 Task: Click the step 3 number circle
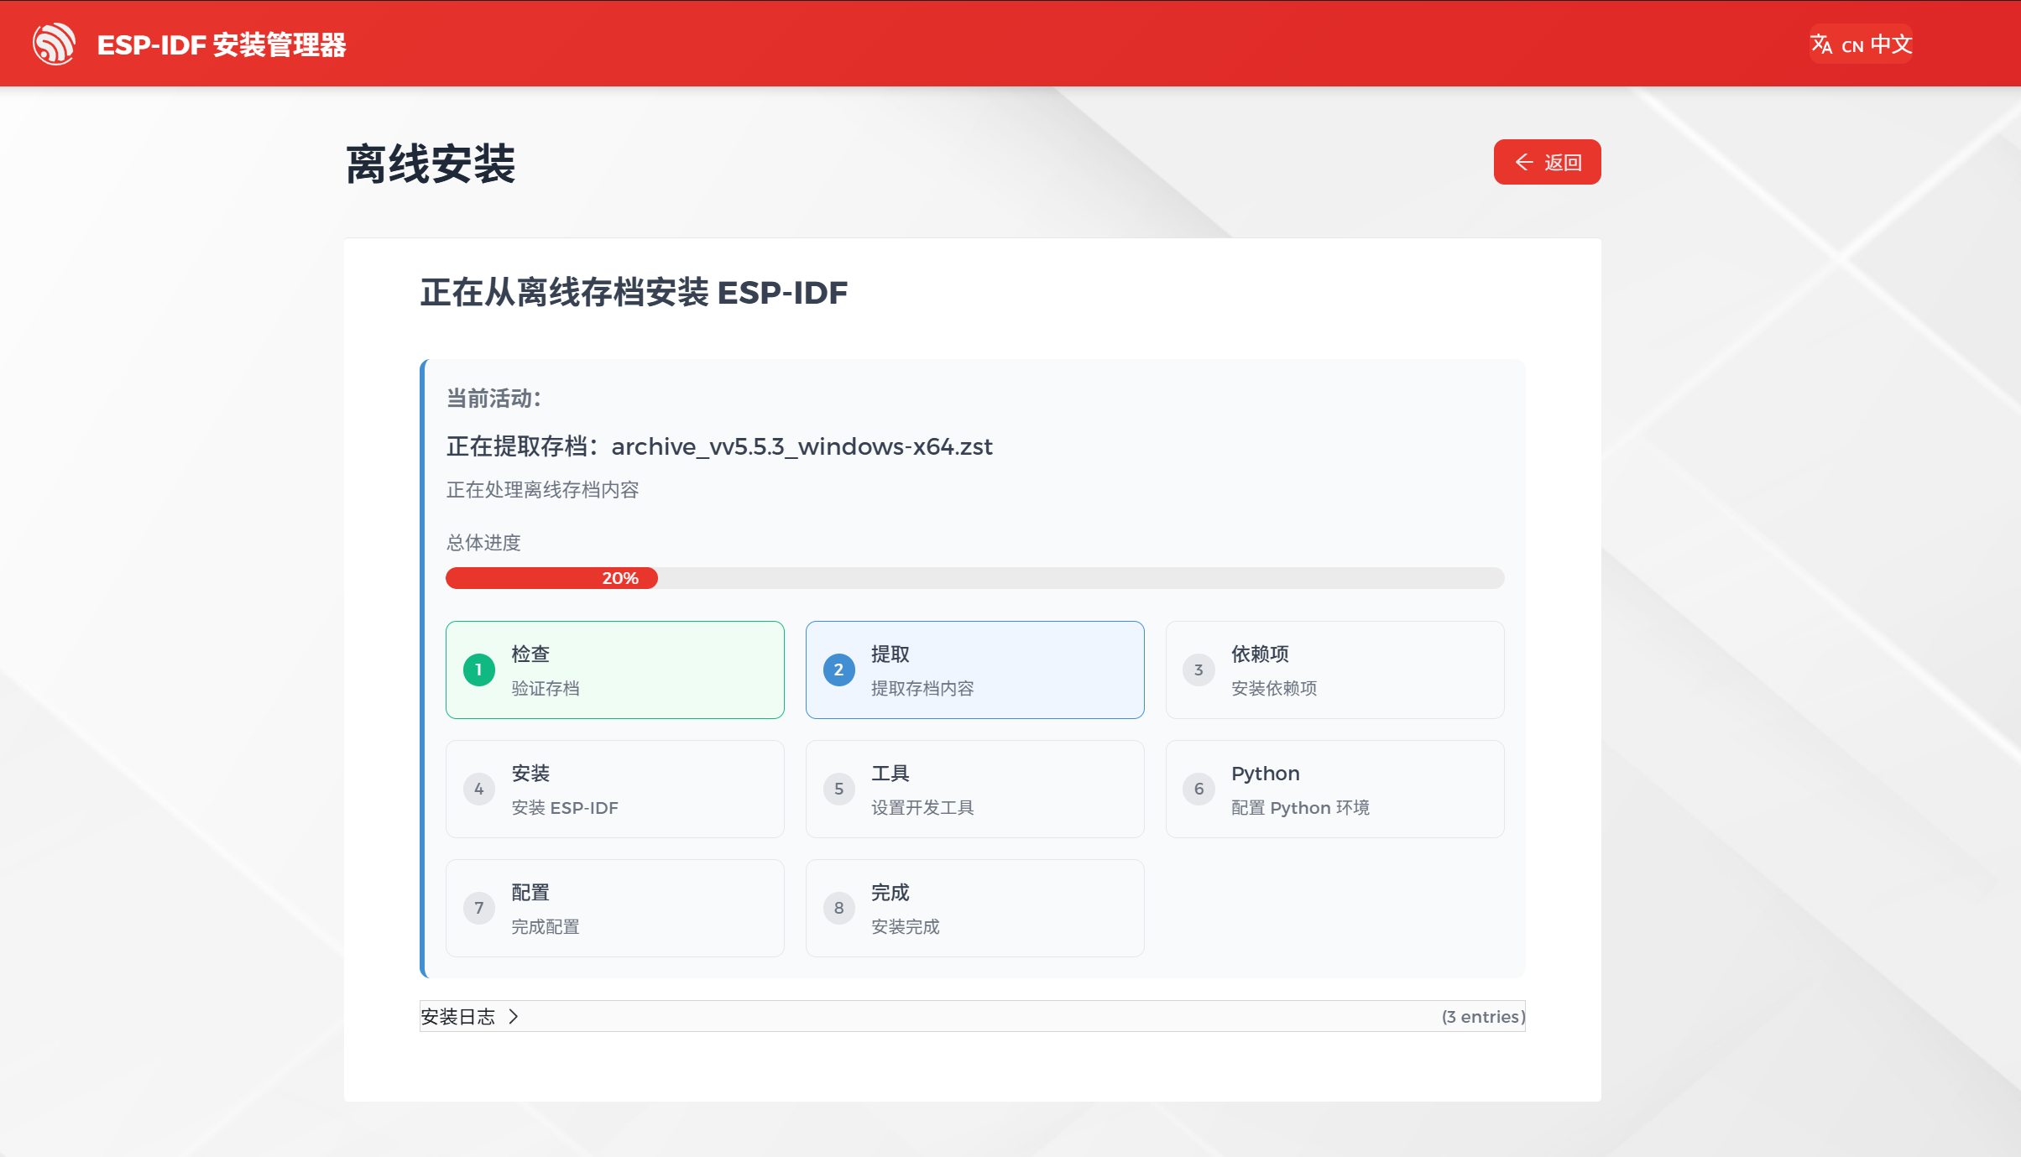(x=1198, y=670)
